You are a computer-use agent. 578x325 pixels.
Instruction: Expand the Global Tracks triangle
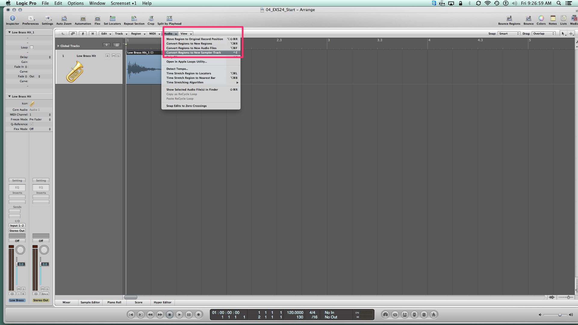(58, 46)
